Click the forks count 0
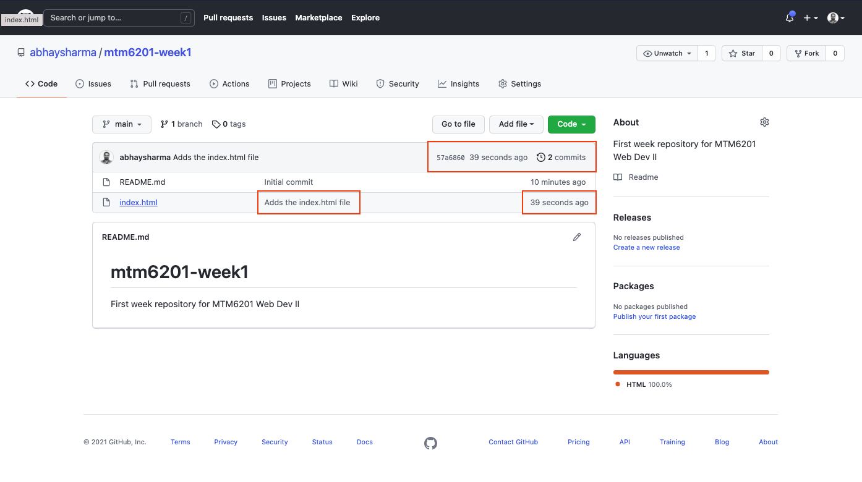Image resolution: width=862 pixels, height=482 pixels. pyautogui.click(x=835, y=54)
